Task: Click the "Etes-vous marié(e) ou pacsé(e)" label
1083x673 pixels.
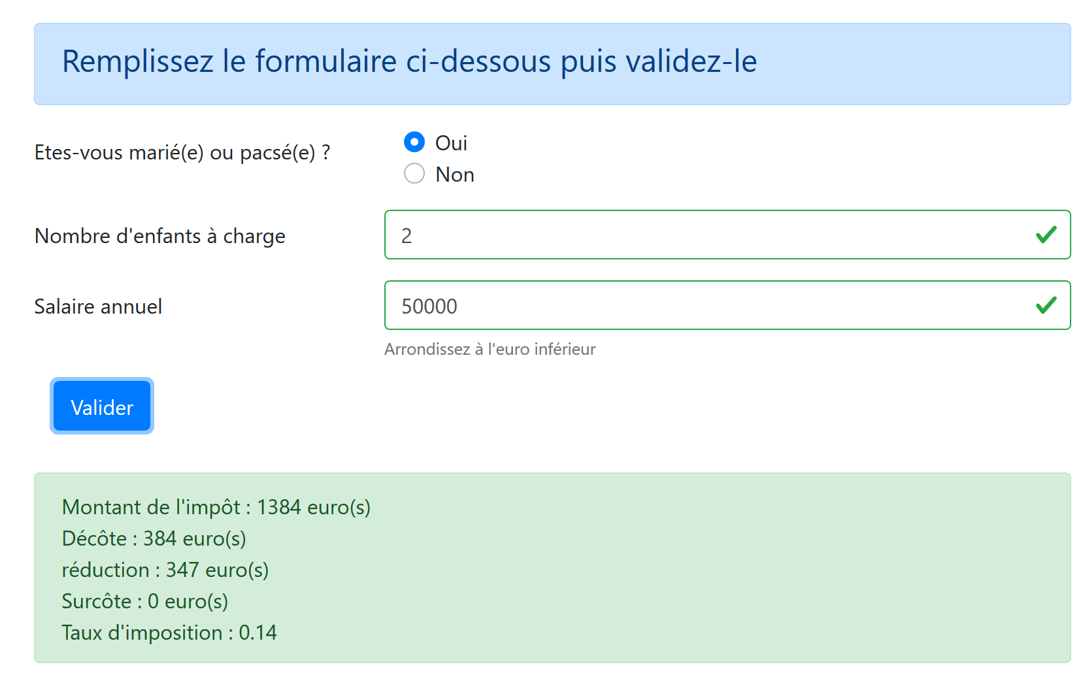Action: (x=182, y=153)
